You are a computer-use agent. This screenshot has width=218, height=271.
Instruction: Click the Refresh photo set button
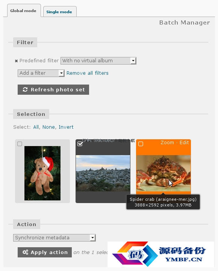click(x=53, y=89)
